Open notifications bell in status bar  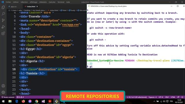(182, 97)
